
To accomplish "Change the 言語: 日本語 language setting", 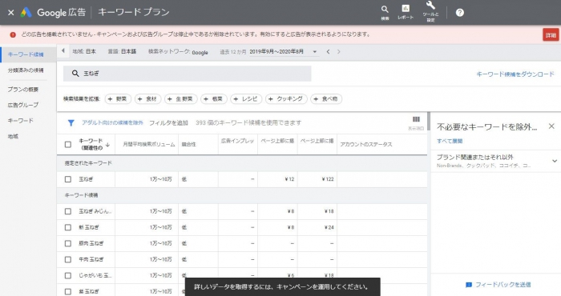I will (122, 51).
